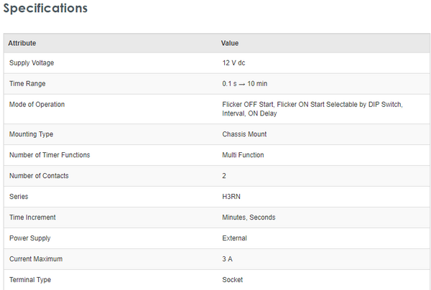Click the Socket terminal type value
Viewport: 431px width, 290px height.
tap(233, 280)
